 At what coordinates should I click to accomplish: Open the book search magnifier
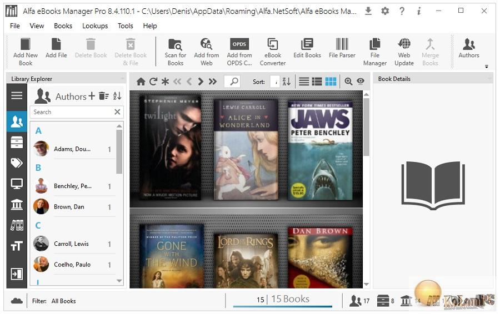(x=234, y=82)
